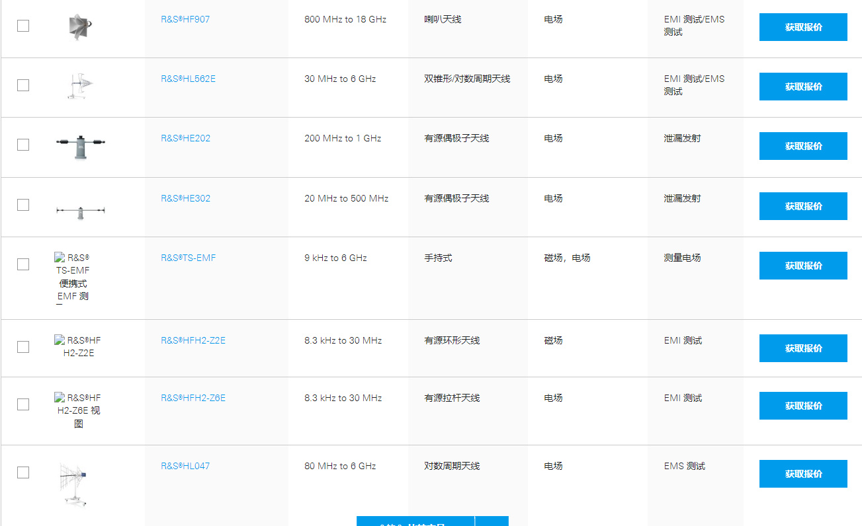Viewport: 862px width, 526px height.
Task: Select the R&S HFH2-Z2E row checkbox
Action: 23,347
